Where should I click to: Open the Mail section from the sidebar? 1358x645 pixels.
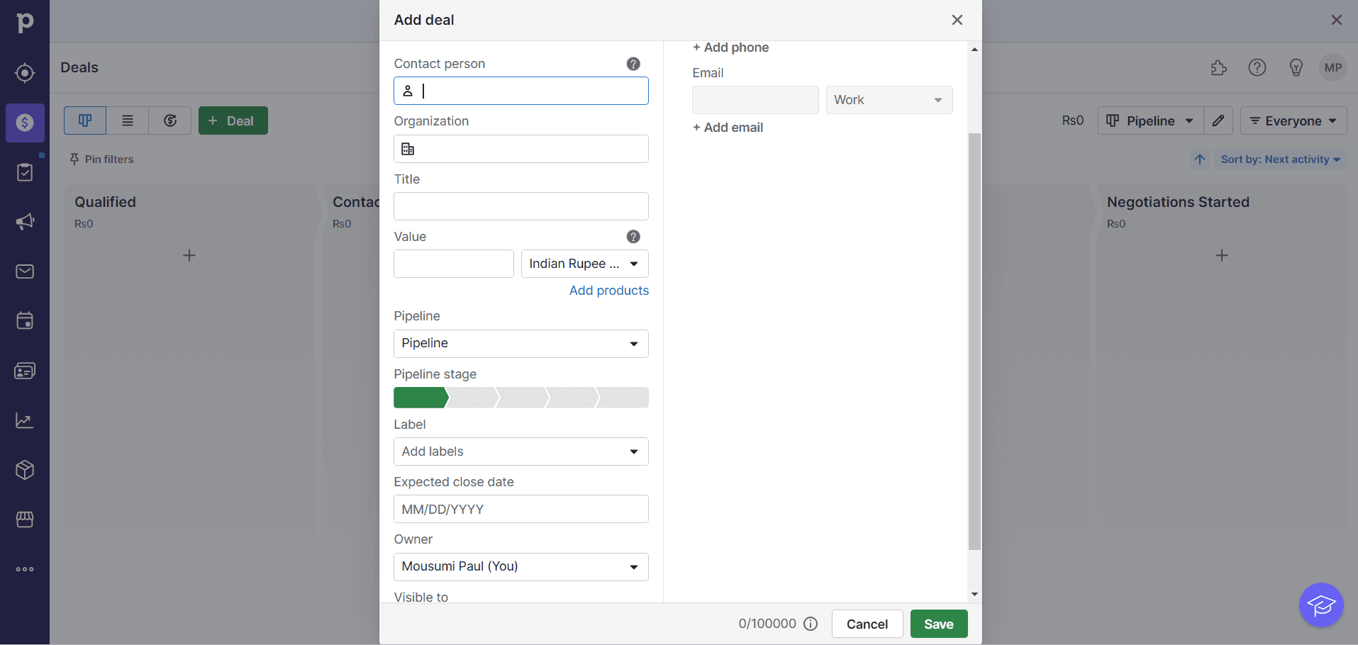25,271
